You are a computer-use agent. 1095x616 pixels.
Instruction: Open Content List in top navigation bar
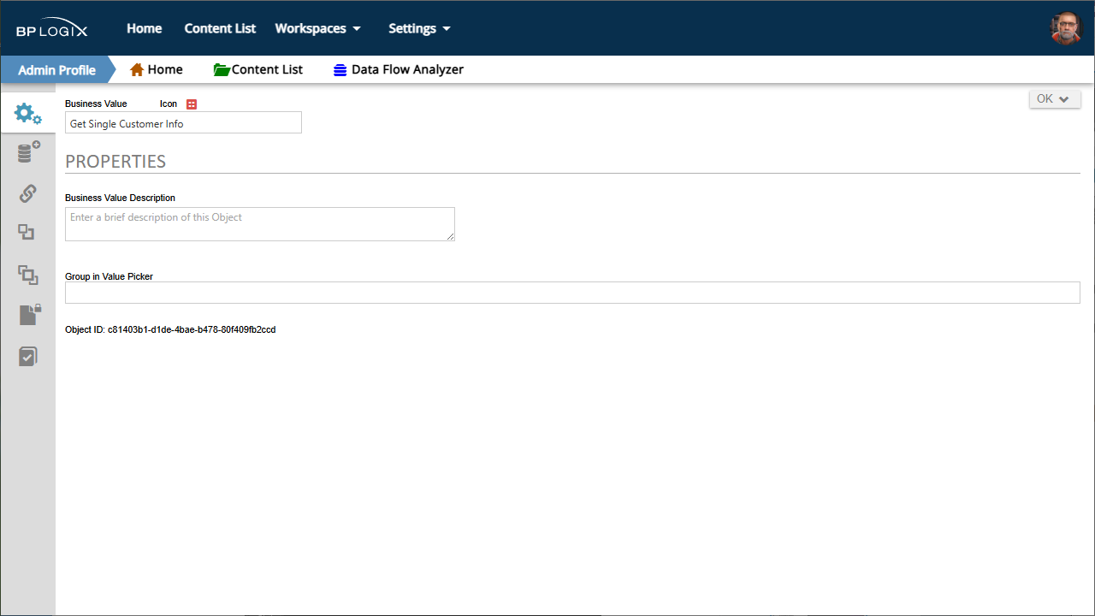point(220,28)
